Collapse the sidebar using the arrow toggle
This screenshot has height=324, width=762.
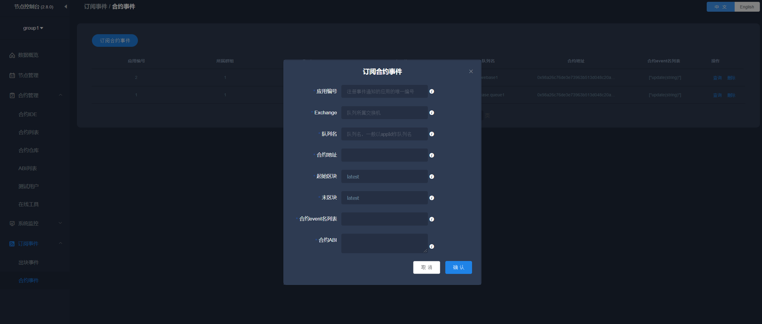pyautogui.click(x=66, y=6)
